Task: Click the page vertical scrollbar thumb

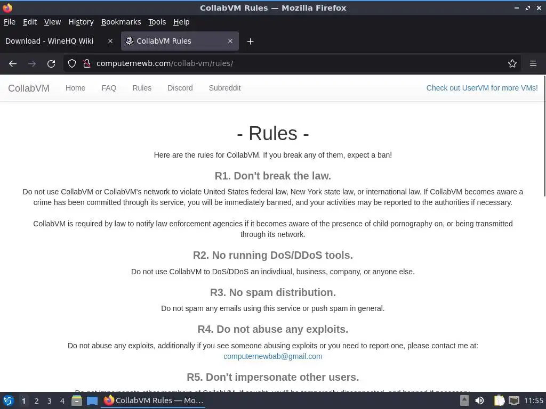Action: (x=544, y=136)
